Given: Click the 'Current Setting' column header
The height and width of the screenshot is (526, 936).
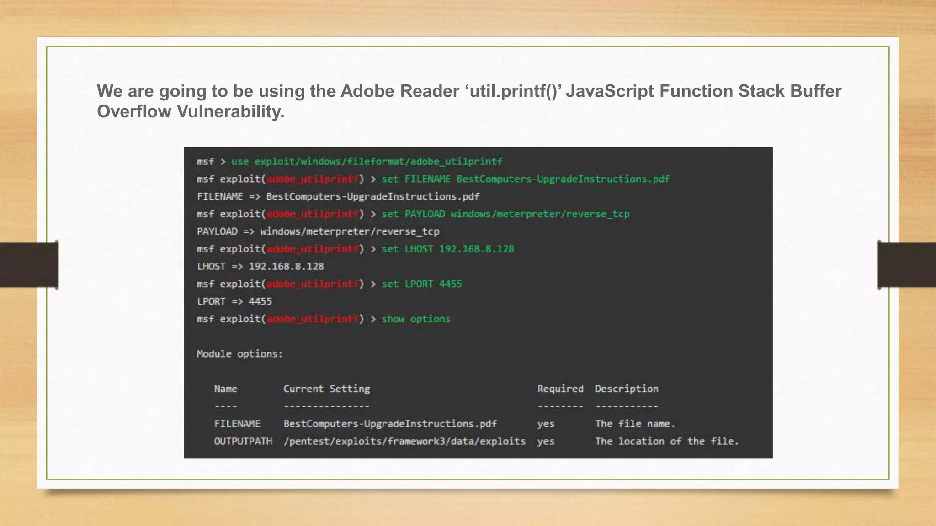Looking at the screenshot, I should 326,389.
